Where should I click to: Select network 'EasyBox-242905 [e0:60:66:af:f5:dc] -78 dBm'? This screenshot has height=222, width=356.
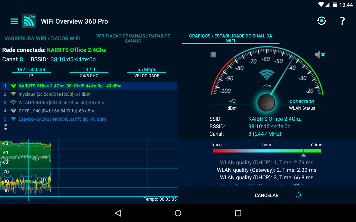pos(89,119)
